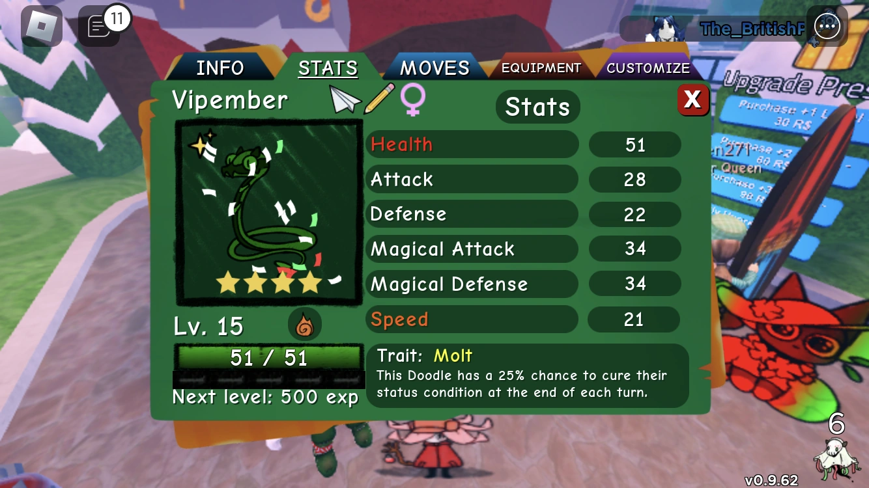Click the green 51 / 51 health bar
Viewport: 869px width, 488px height.
tap(268, 358)
